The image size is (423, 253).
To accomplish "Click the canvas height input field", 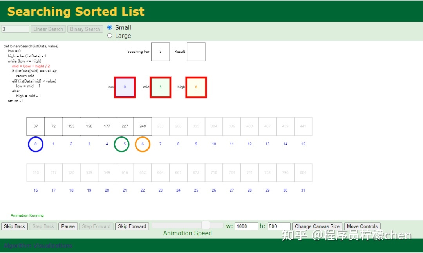I will (279, 226).
